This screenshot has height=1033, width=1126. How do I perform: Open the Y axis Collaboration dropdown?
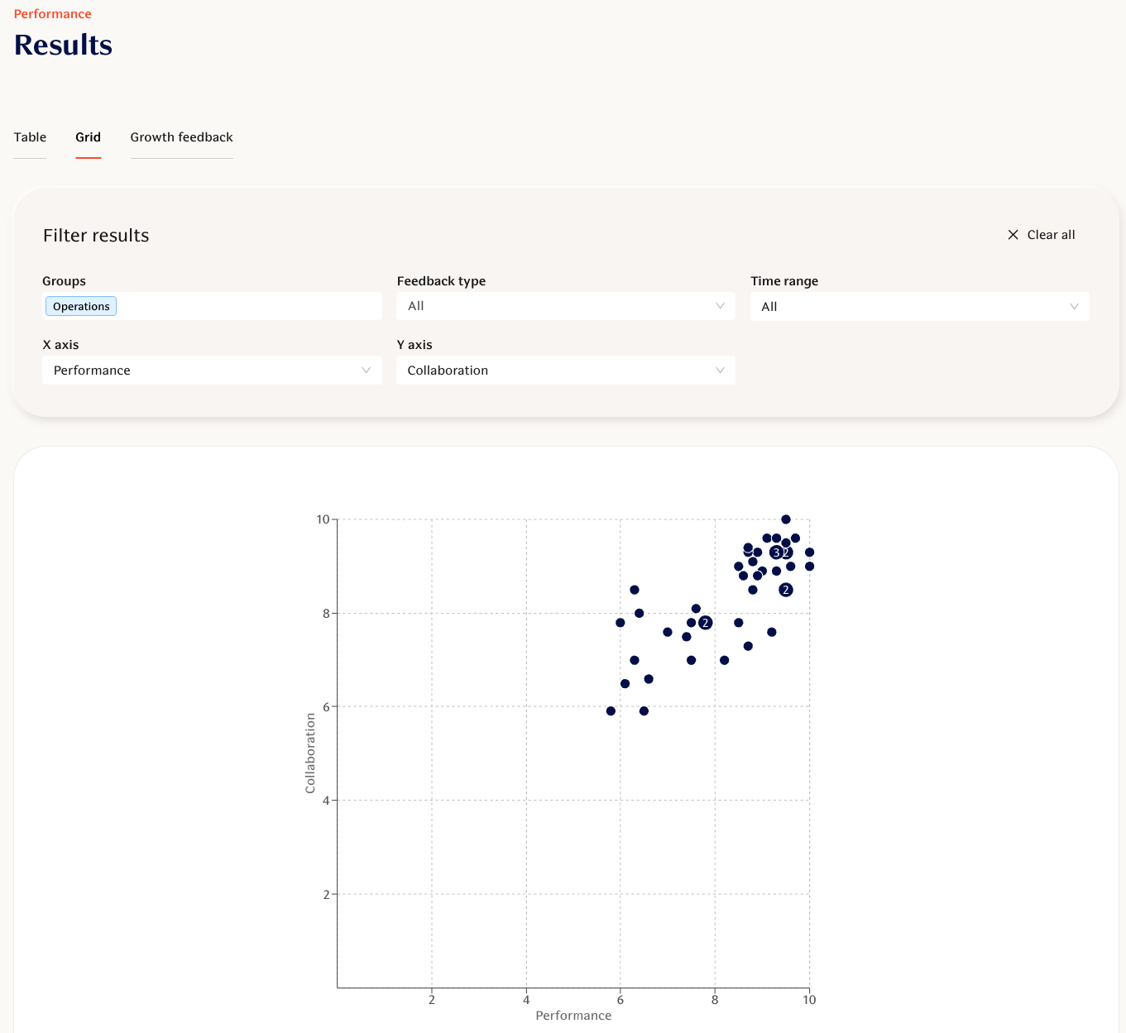[565, 371]
